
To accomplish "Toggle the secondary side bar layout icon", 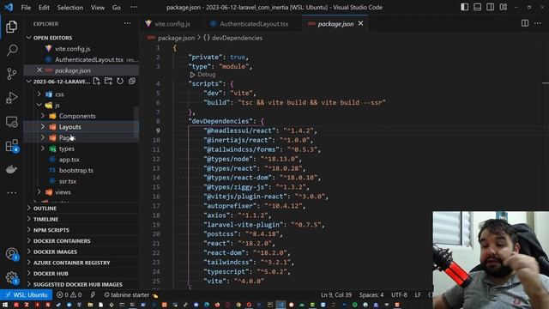I will [x=490, y=7].
